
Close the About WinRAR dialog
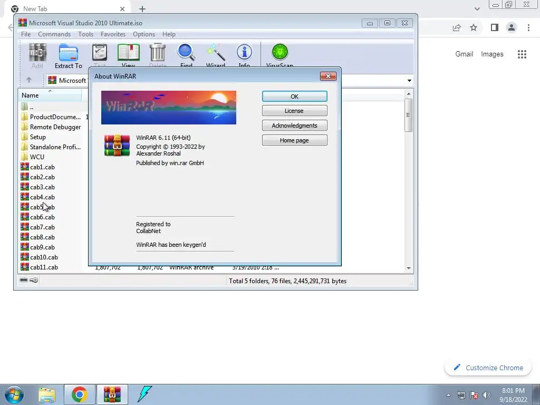point(328,76)
